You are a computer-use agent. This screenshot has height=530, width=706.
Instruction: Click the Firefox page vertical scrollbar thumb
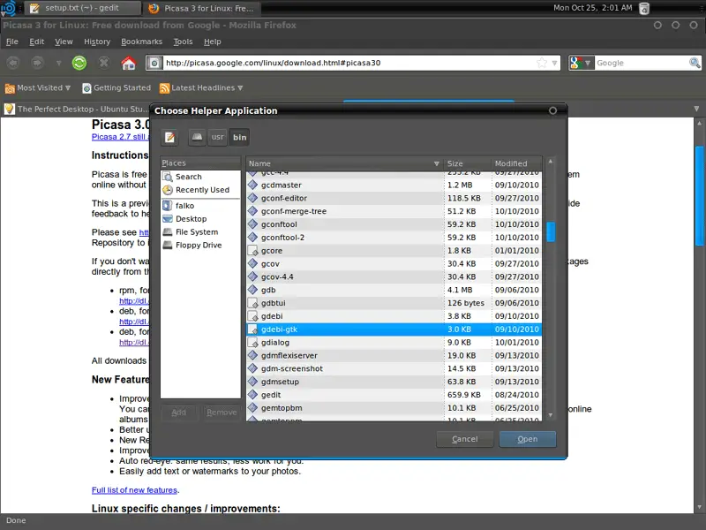pyautogui.click(x=700, y=195)
